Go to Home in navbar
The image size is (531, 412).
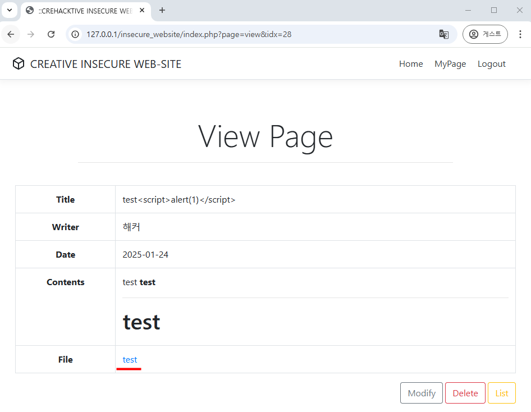(x=411, y=63)
